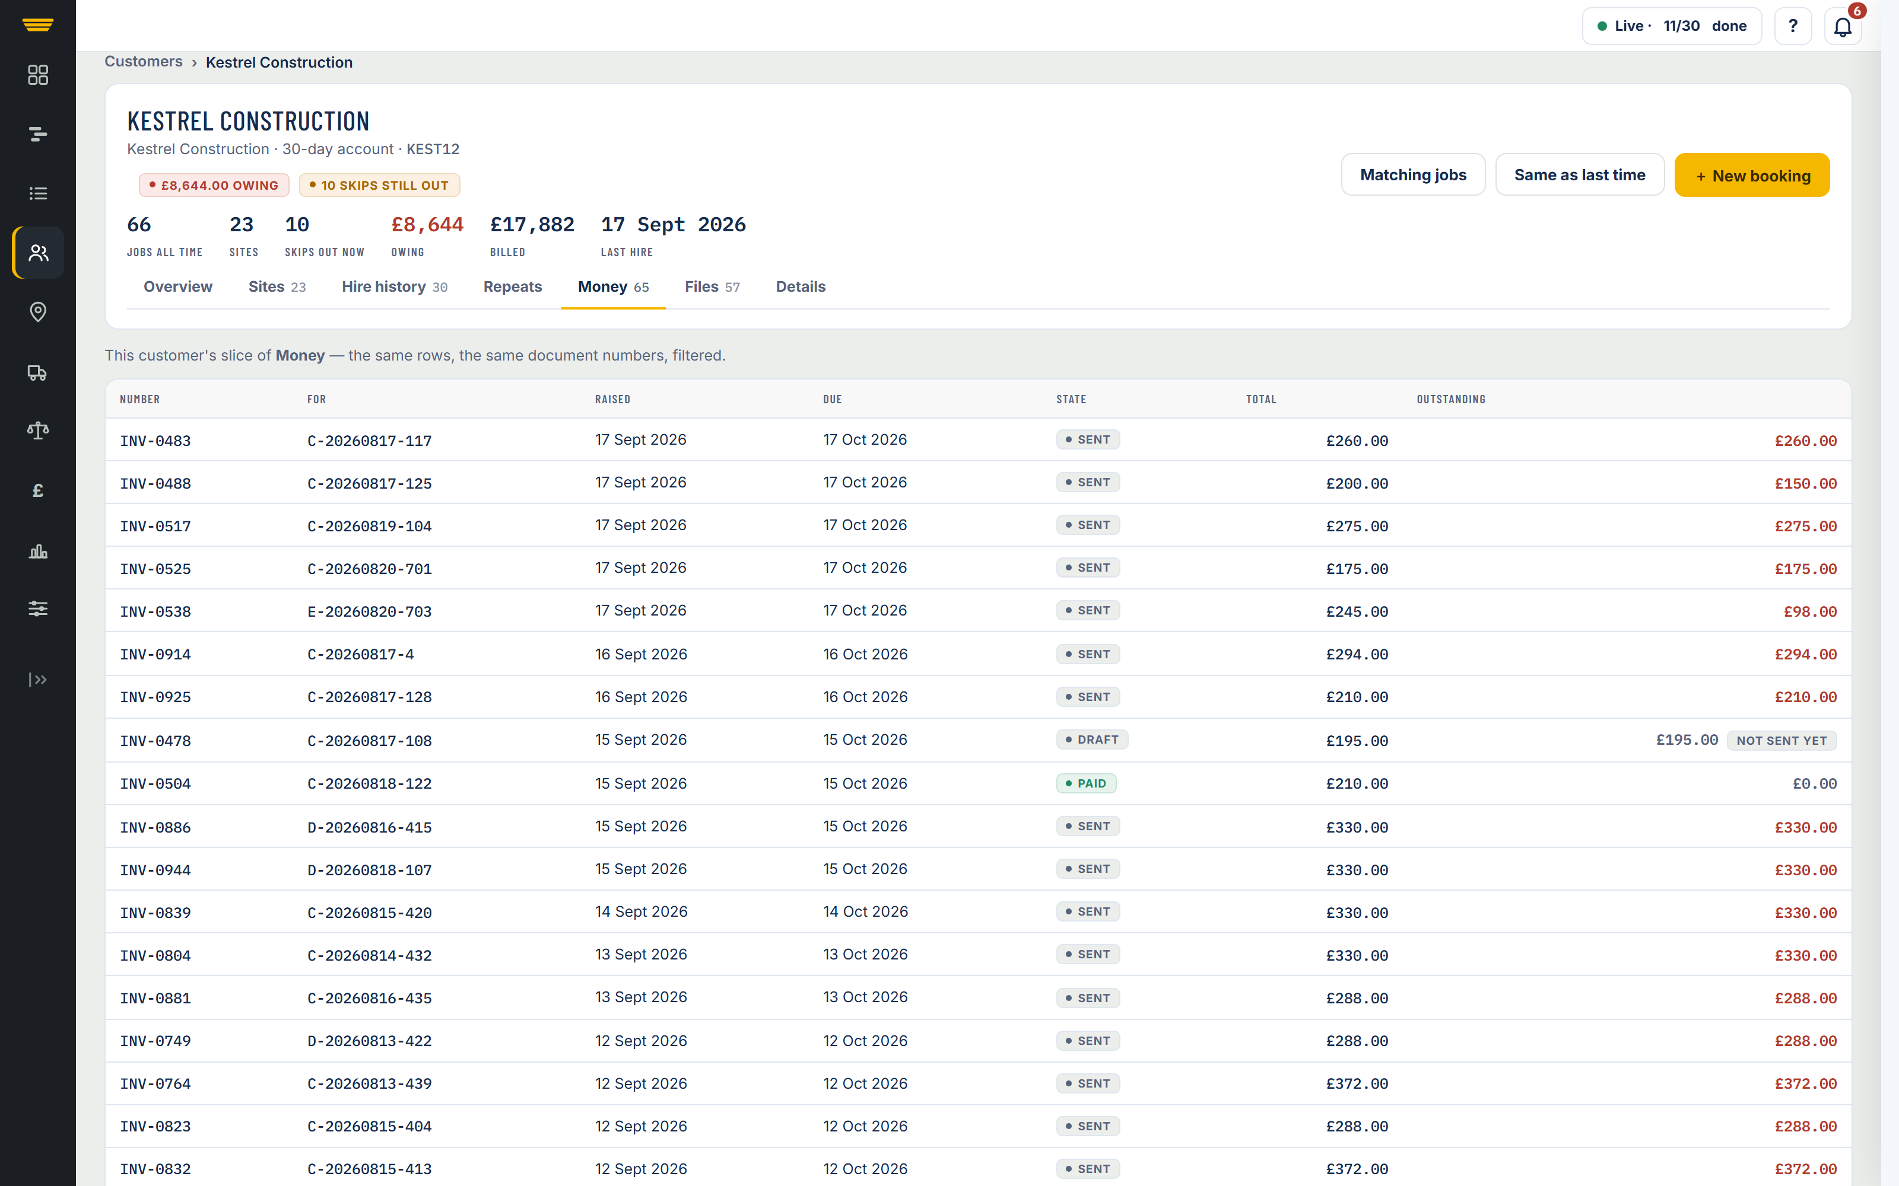Expand the sidebar with the chevron icon
The width and height of the screenshot is (1899, 1186).
tap(37, 680)
